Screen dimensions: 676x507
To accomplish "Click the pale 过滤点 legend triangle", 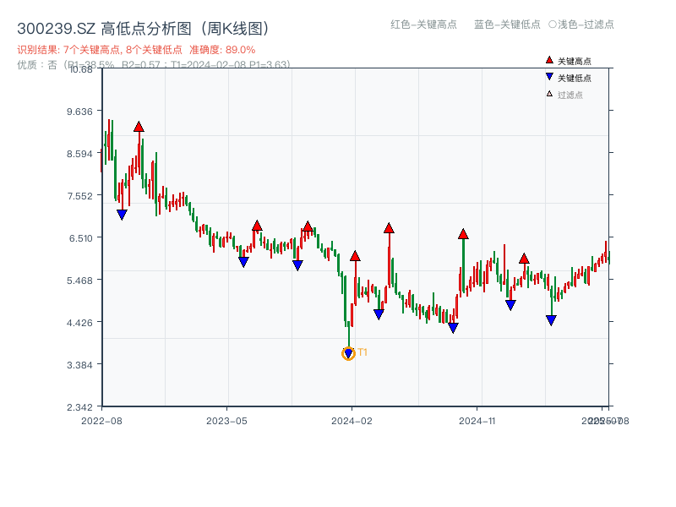I will pos(549,94).
